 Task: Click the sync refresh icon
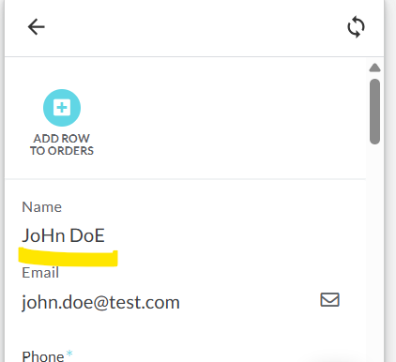356,27
